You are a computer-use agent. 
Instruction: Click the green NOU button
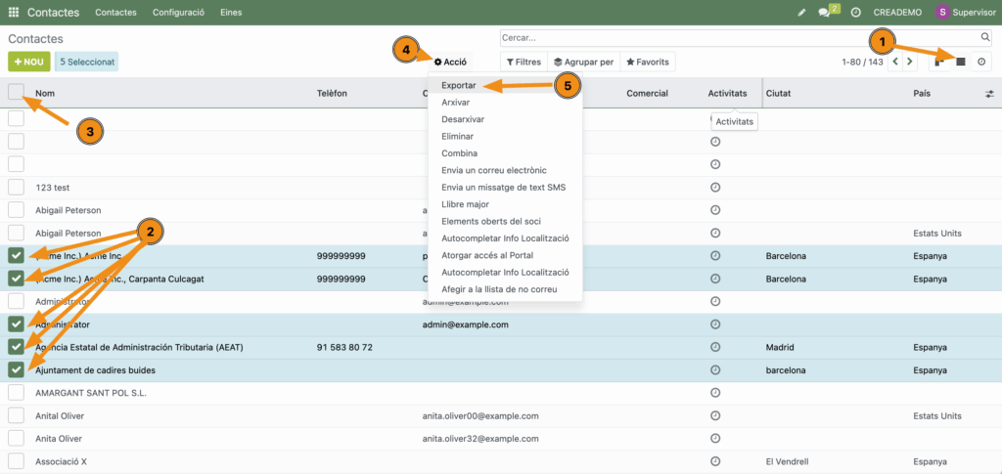pyautogui.click(x=28, y=62)
